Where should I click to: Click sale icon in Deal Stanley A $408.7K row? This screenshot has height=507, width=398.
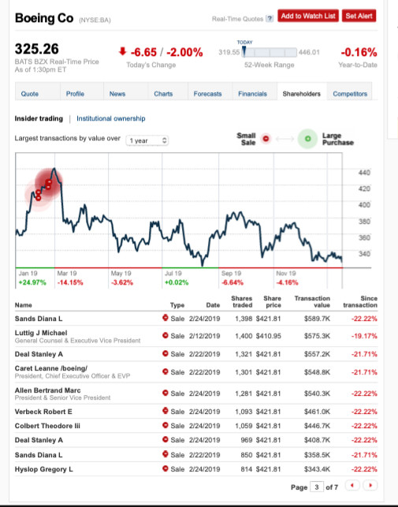tap(166, 439)
